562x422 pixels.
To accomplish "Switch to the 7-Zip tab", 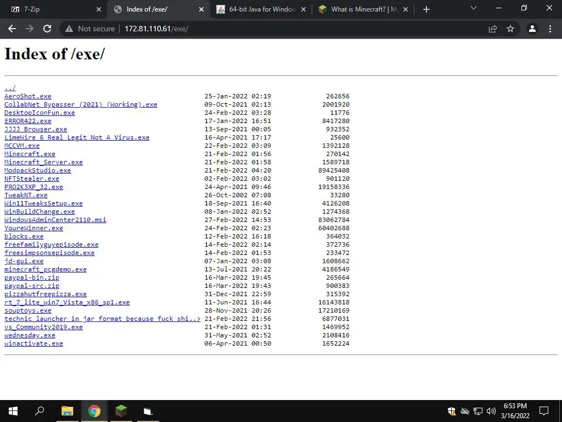I will click(53, 10).
